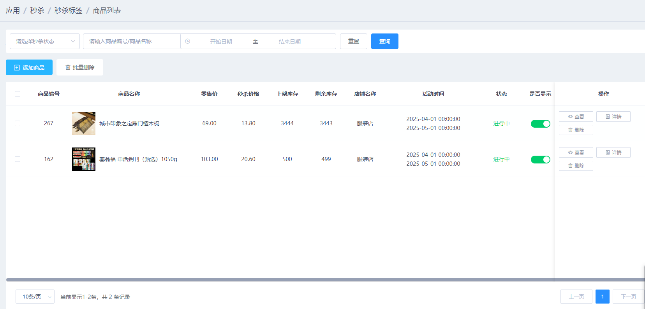Image resolution: width=645 pixels, height=309 pixels.
Task: Click the clock icon in date range
Action: coord(188,41)
